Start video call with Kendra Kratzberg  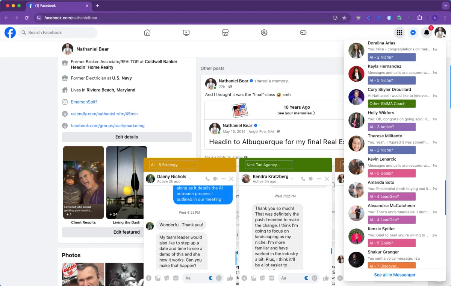[311, 179]
